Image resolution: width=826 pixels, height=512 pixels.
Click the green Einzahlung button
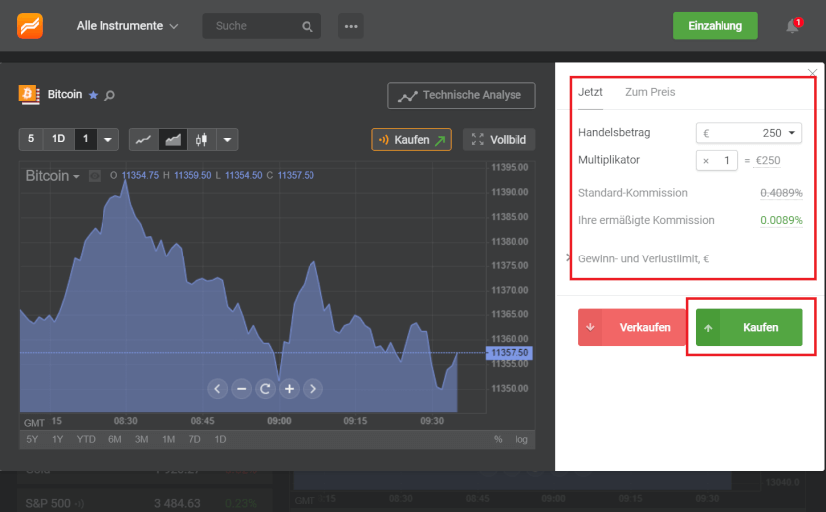pos(715,26)
